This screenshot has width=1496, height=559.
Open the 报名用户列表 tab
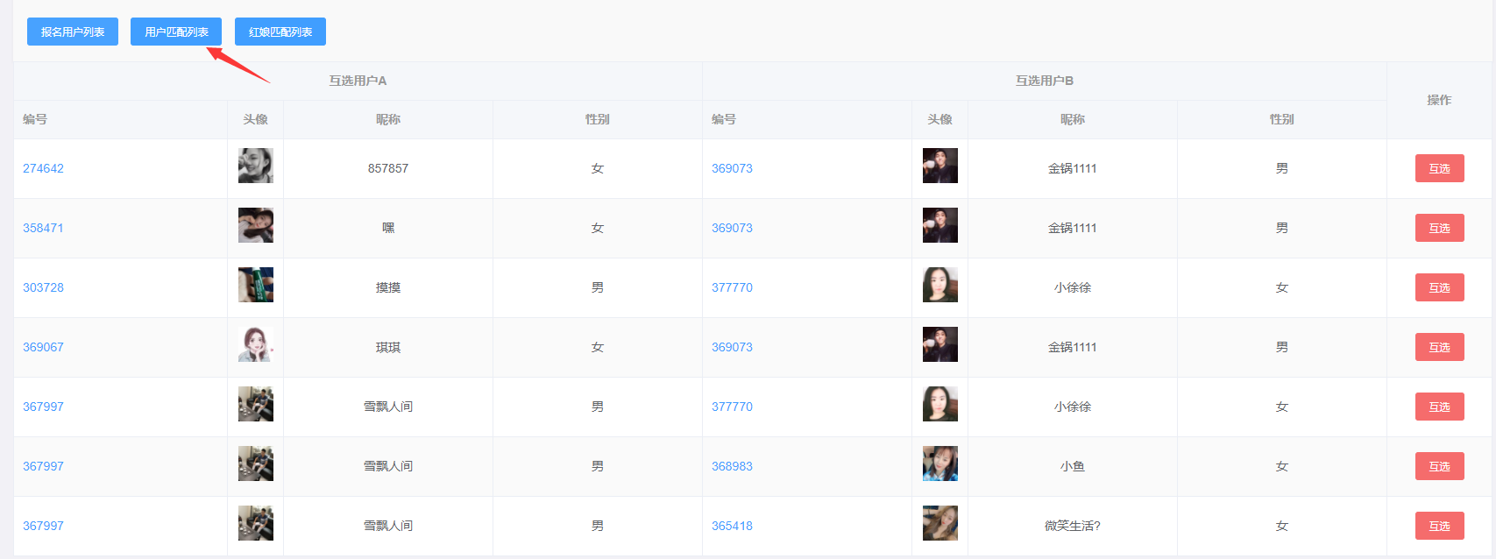[x=73, y=32]
